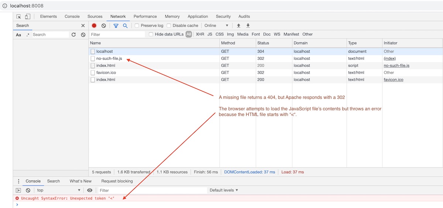Open the Default levels dropdown

[224, 190]
